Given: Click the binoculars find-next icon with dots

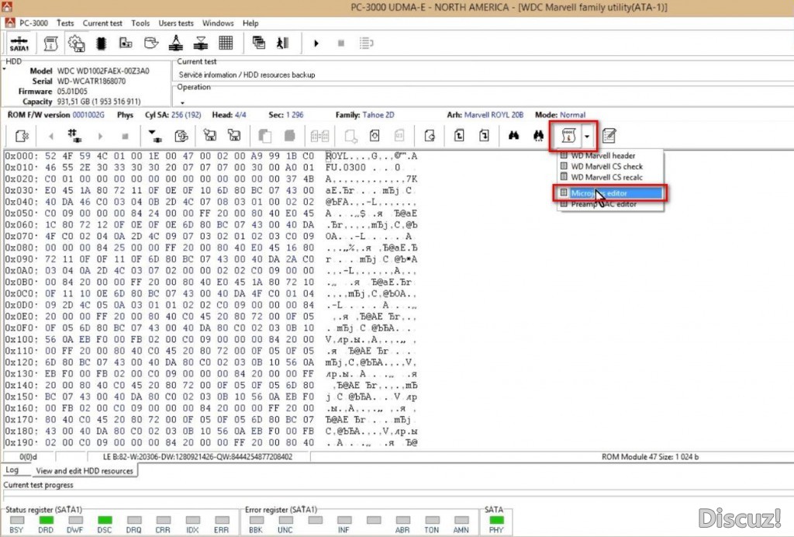Looking at the screenshot, I should (x=538, y=135).
